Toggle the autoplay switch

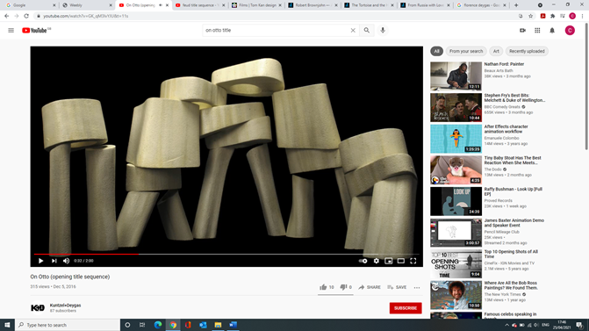363,261
